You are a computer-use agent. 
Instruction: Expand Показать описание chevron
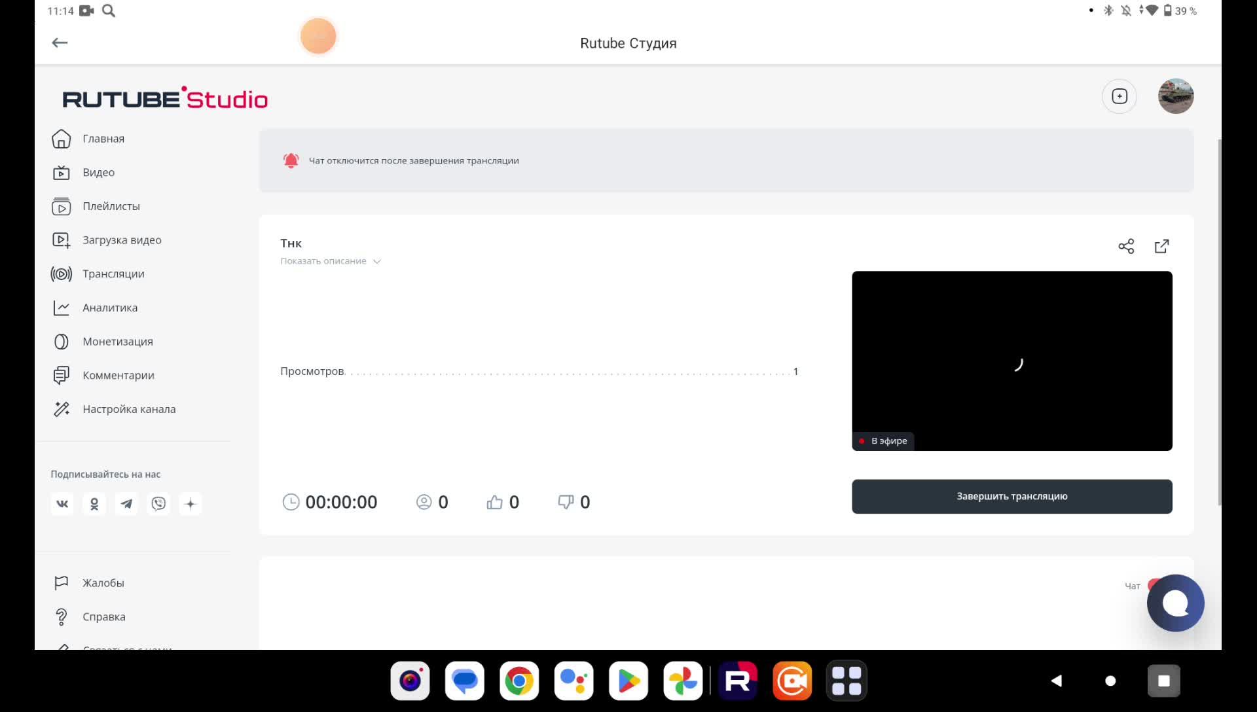click(x=377, y=261)
